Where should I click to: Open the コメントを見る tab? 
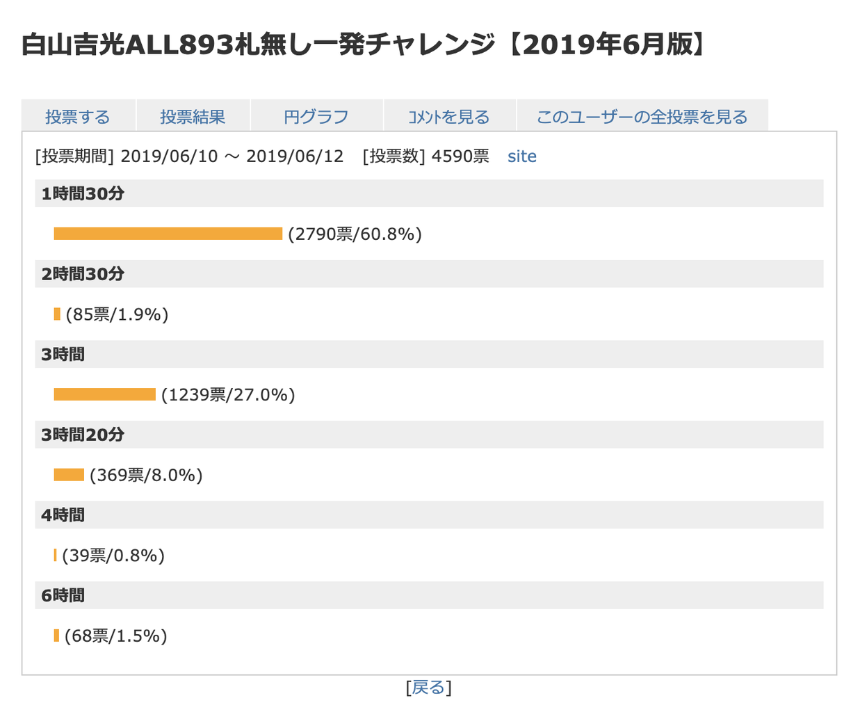tap(449, 117)
